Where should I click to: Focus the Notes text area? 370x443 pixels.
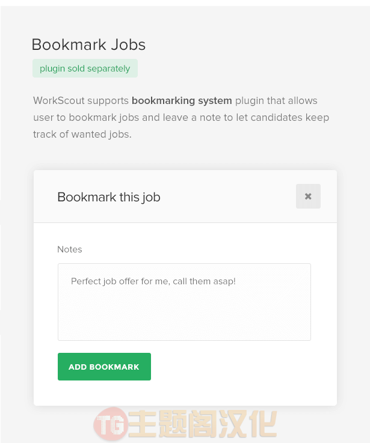pyautogui.click(x=184, y=302)
